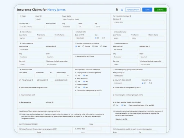The height and width of the screenshot is (138, 184).
Task: Click the payer Address line 1 field
Action: pos(32,27)
